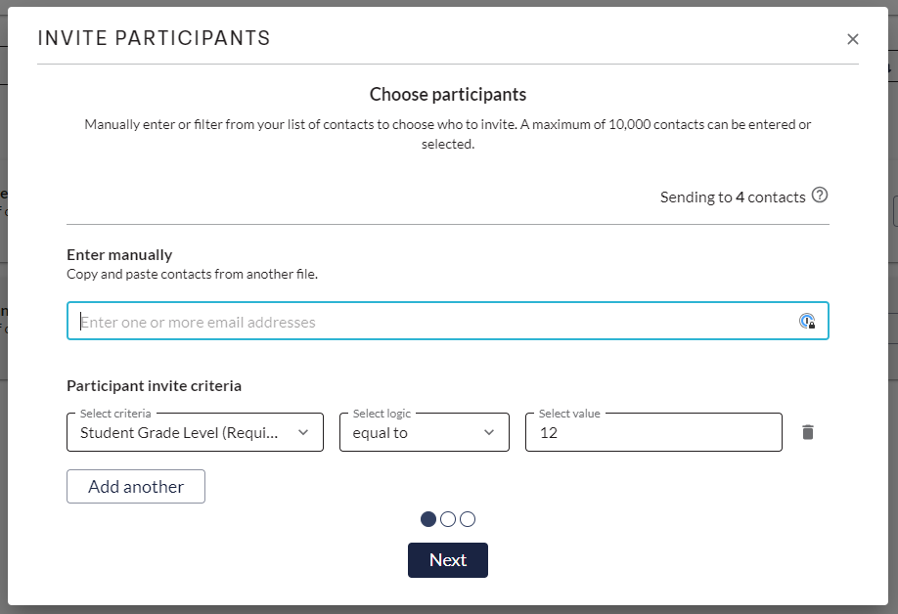Click the 'Participant invite criteria' heading

pos(154,385)
